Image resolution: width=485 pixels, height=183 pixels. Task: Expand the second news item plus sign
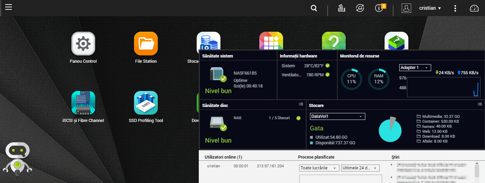pyautogui.click(x=392, y=177)
